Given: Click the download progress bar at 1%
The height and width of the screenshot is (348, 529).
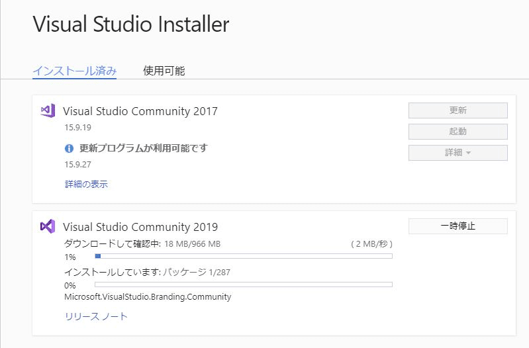Looking at the screenshot, I should coord(244,256).
